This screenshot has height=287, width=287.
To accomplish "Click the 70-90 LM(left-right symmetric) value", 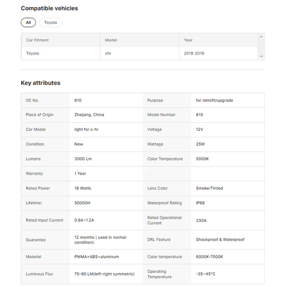I will tap(104, 274).
